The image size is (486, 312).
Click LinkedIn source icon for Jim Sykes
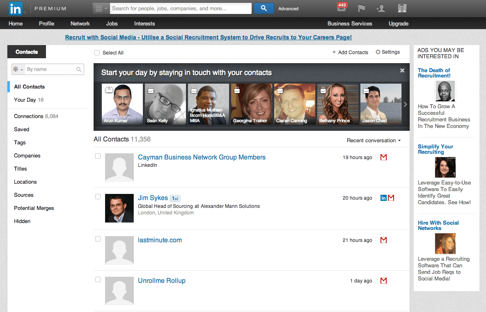pos(383,198)
